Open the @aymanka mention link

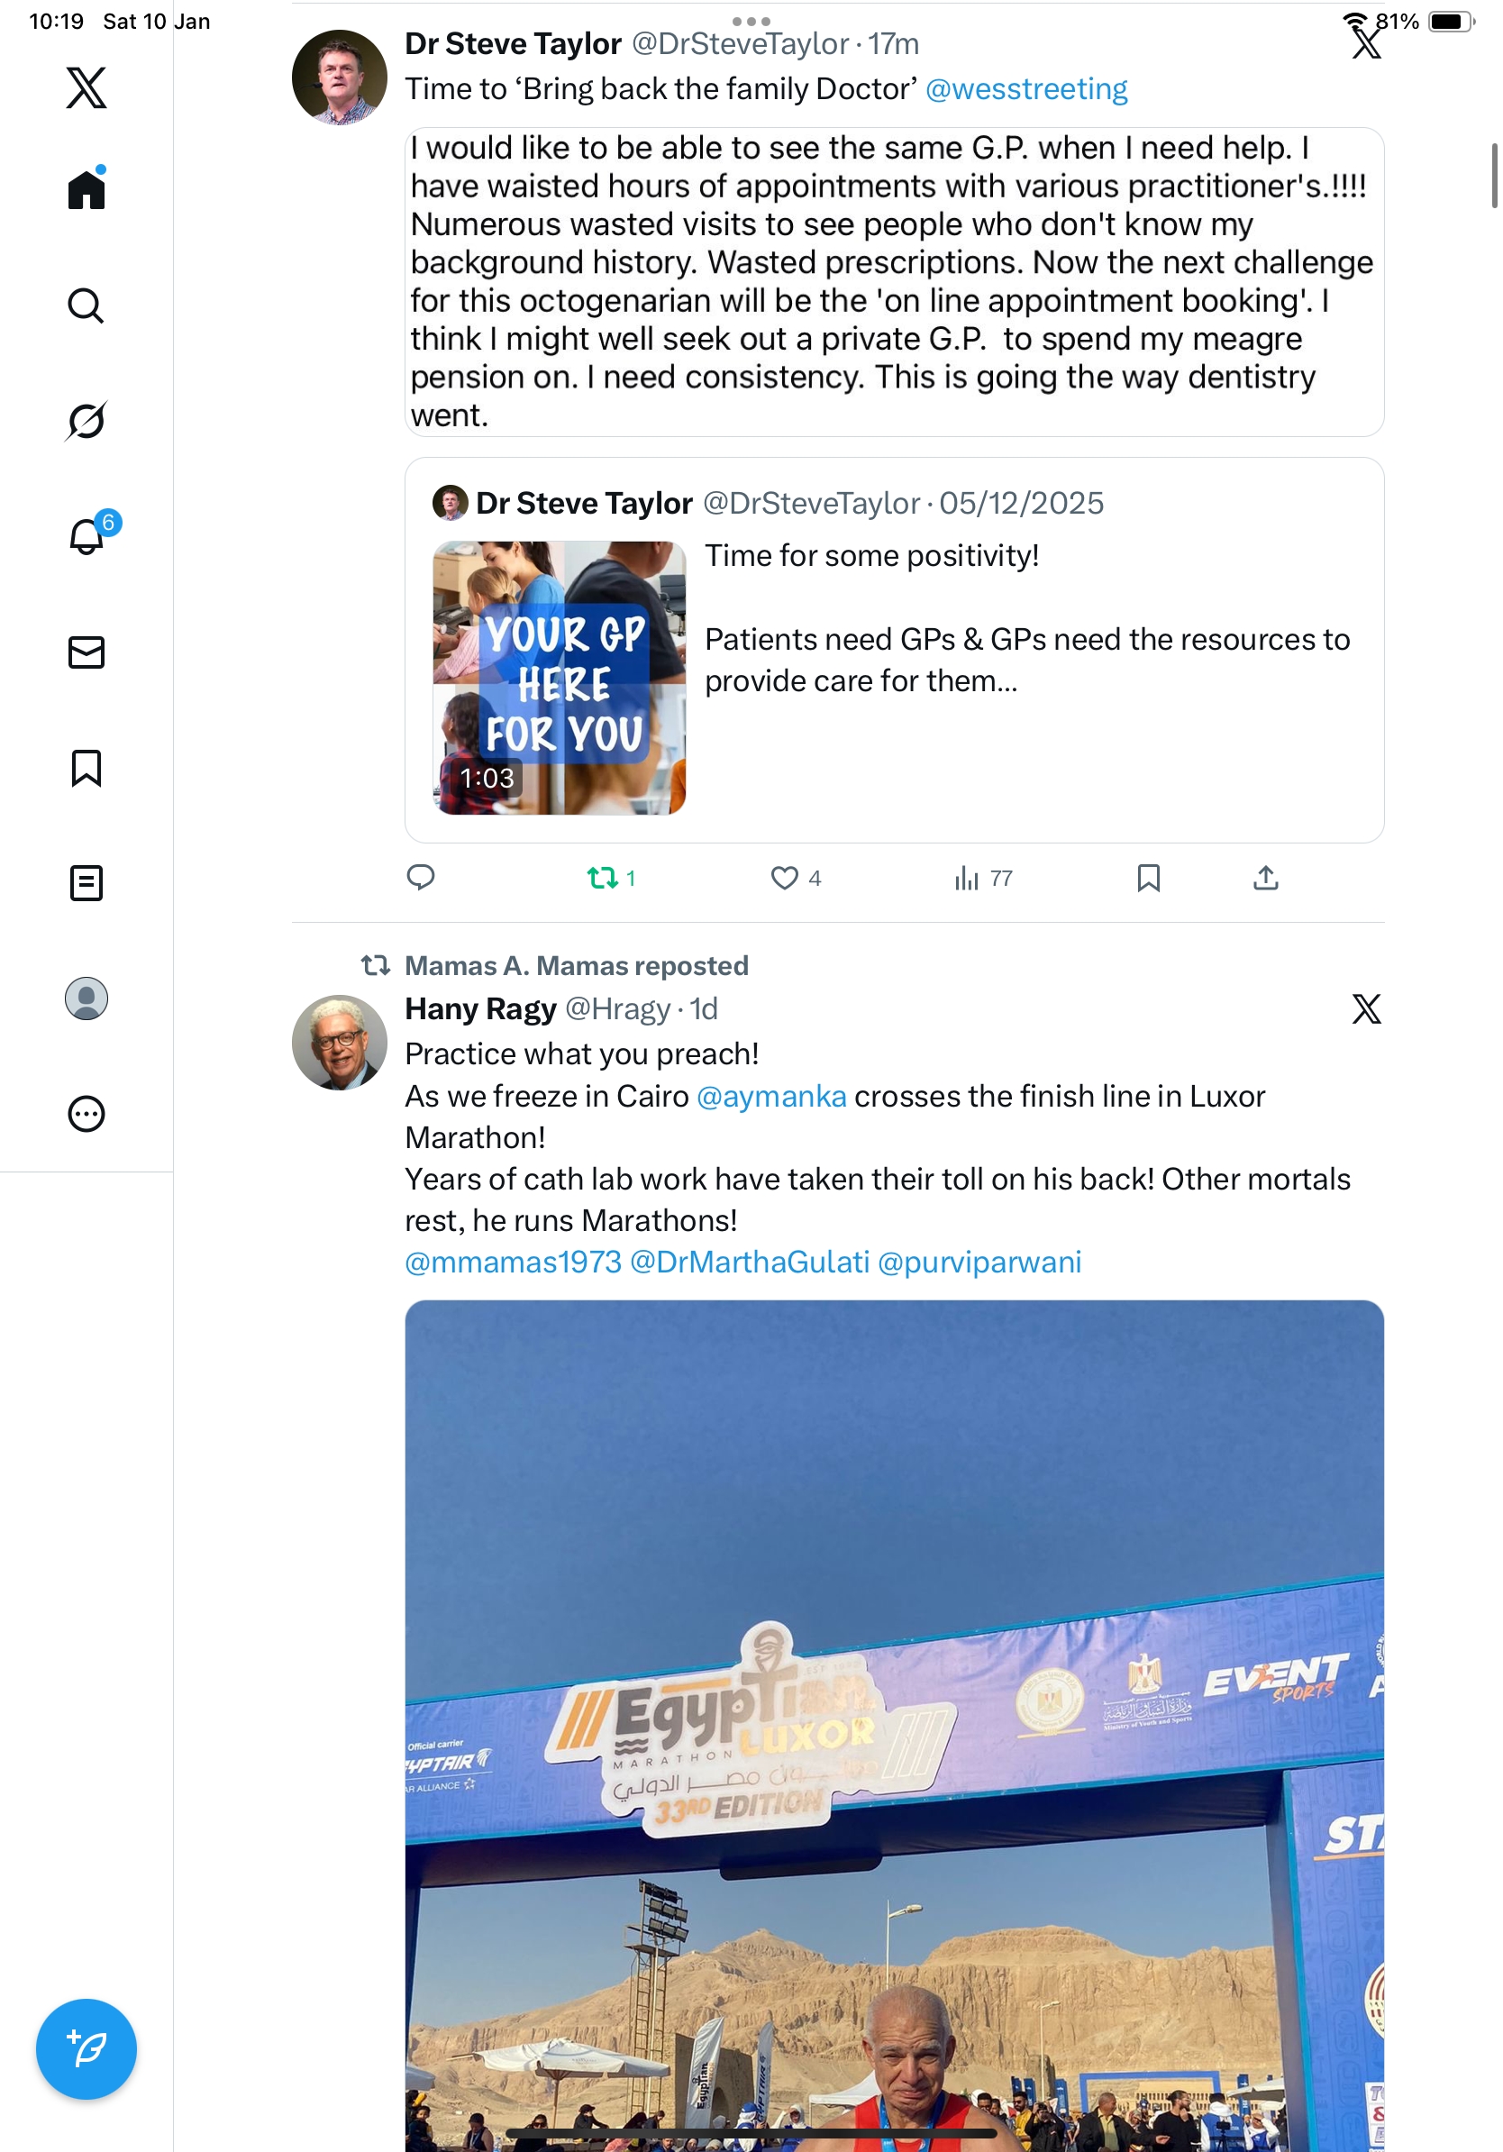771,1096
